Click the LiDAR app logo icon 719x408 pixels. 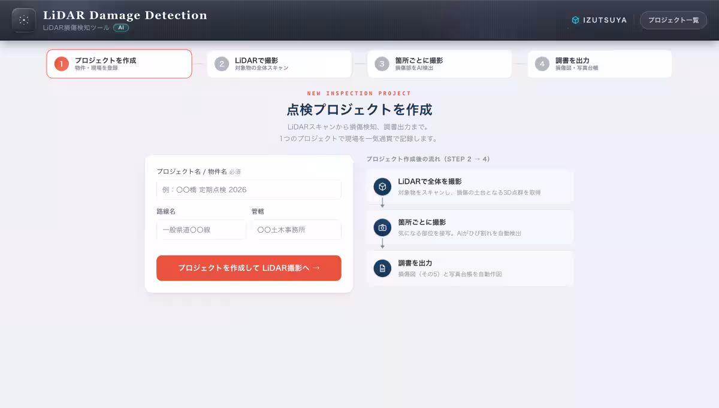pyautogui.click(x=24, y=20)
